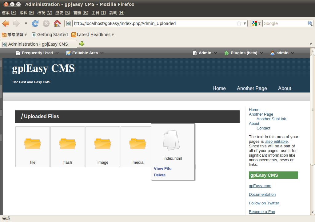Screen dimensions: 315x222
Task: Open a new tab with plus icon
Action: point(82,44)
